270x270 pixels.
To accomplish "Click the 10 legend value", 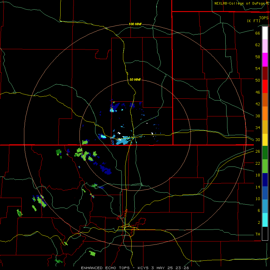I will tap(258, 199).
